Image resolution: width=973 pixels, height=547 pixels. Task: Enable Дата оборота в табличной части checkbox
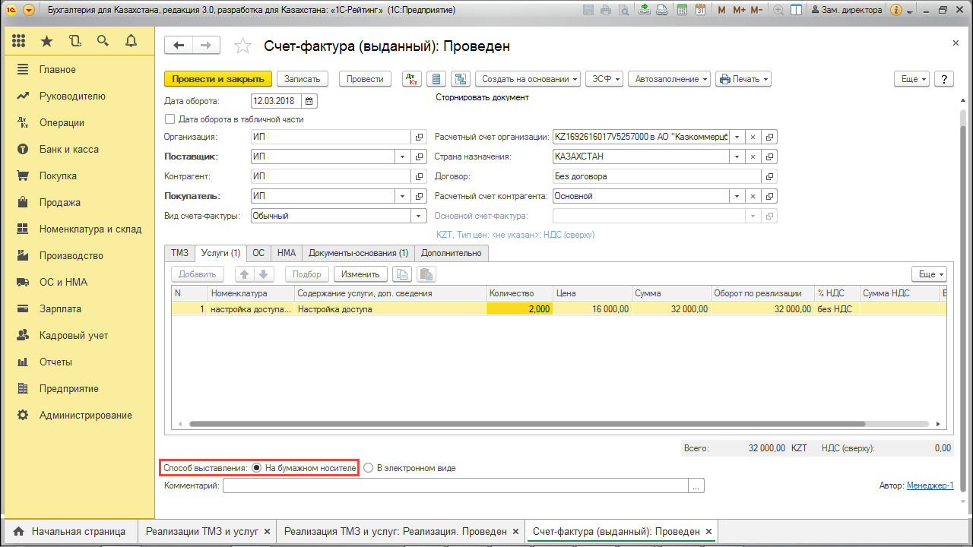coord(170,119)
